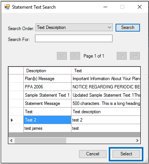
Task: Click into the Search For text field
Action: click(74, 38)
